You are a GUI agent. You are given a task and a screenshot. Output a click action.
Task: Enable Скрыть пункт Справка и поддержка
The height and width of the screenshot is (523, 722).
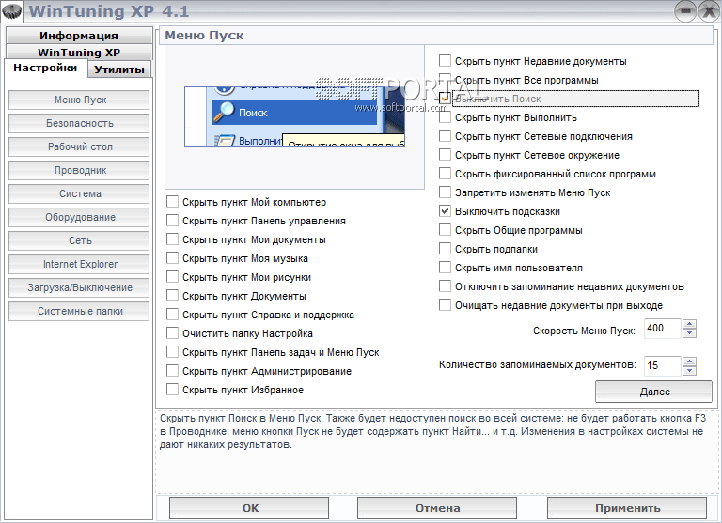tap(172, 315)
